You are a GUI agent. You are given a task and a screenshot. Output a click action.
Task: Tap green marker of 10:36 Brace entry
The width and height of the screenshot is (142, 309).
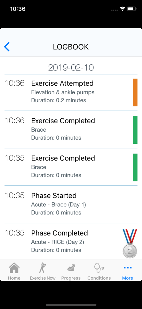[135, 130]
